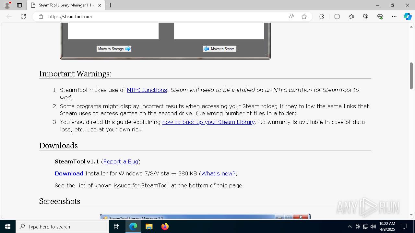415x233 pixels.
Task: Open the NTFS Junctions link
Action: click(147, 90)
